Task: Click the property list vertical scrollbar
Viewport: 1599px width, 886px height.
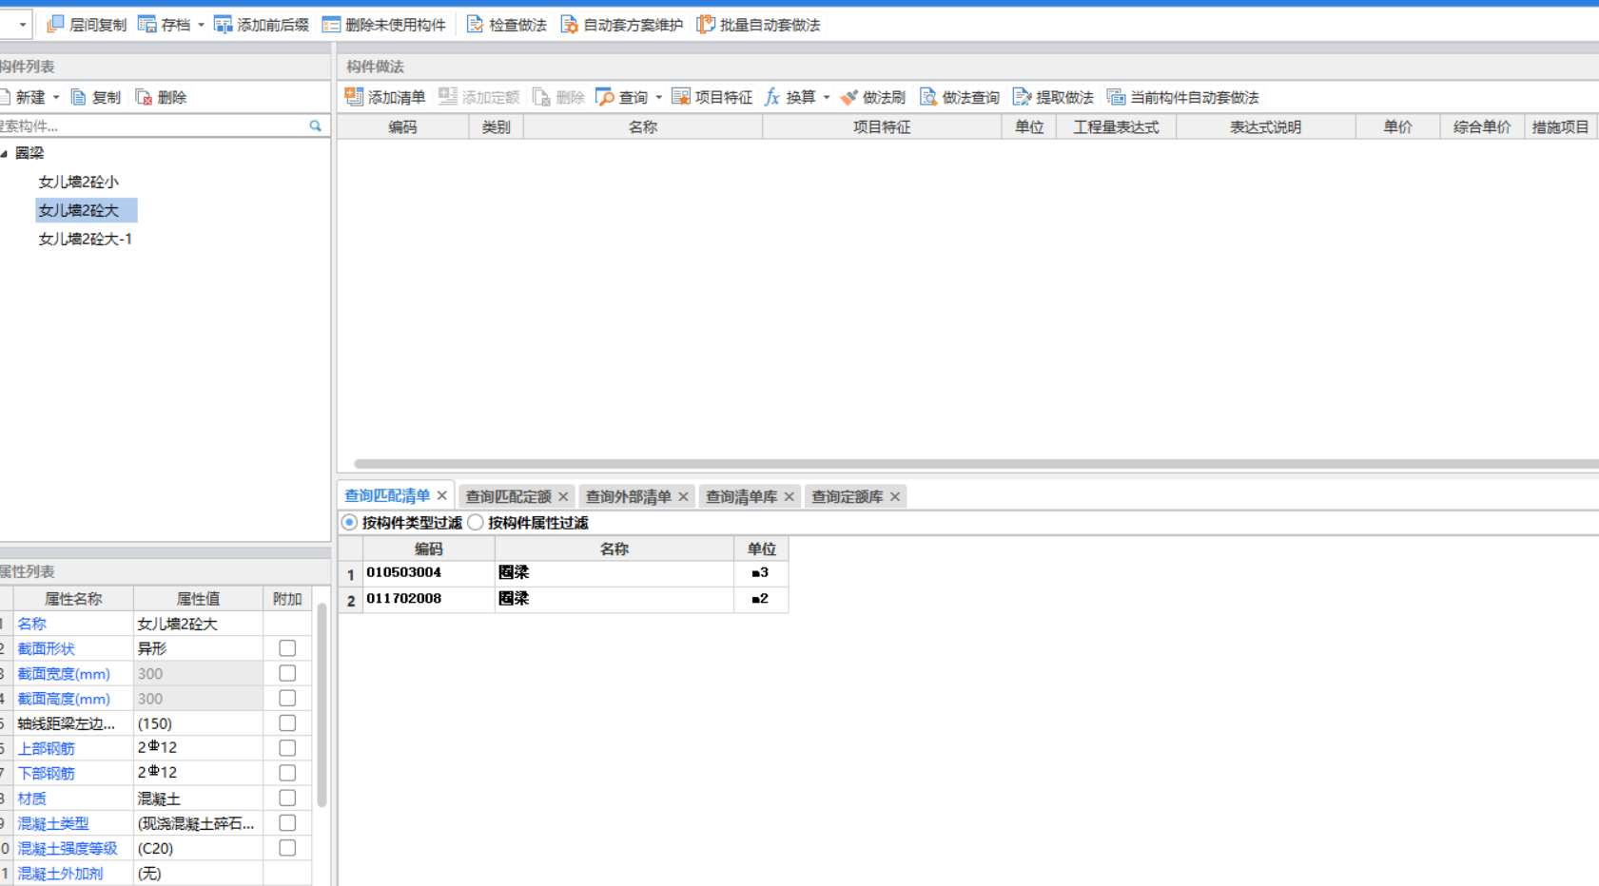Action: (322, 705)
